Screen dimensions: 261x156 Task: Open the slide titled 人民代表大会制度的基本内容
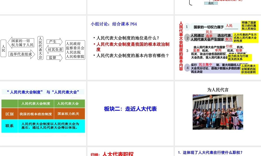[218, 48]
